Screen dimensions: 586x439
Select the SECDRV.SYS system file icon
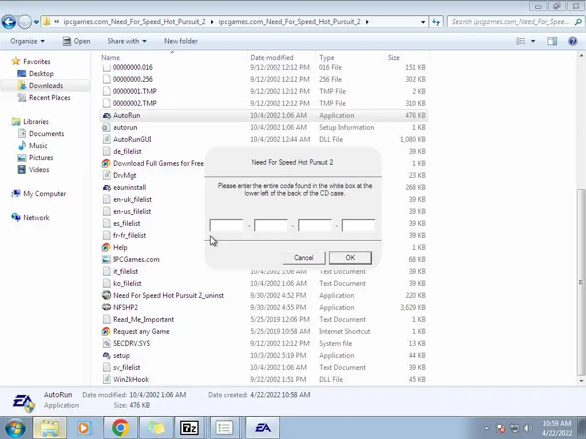(106, 344)
